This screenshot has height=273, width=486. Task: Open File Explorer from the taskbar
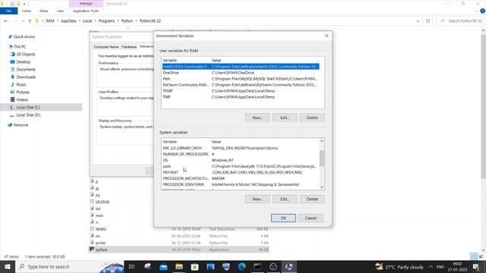pos(179,266)
